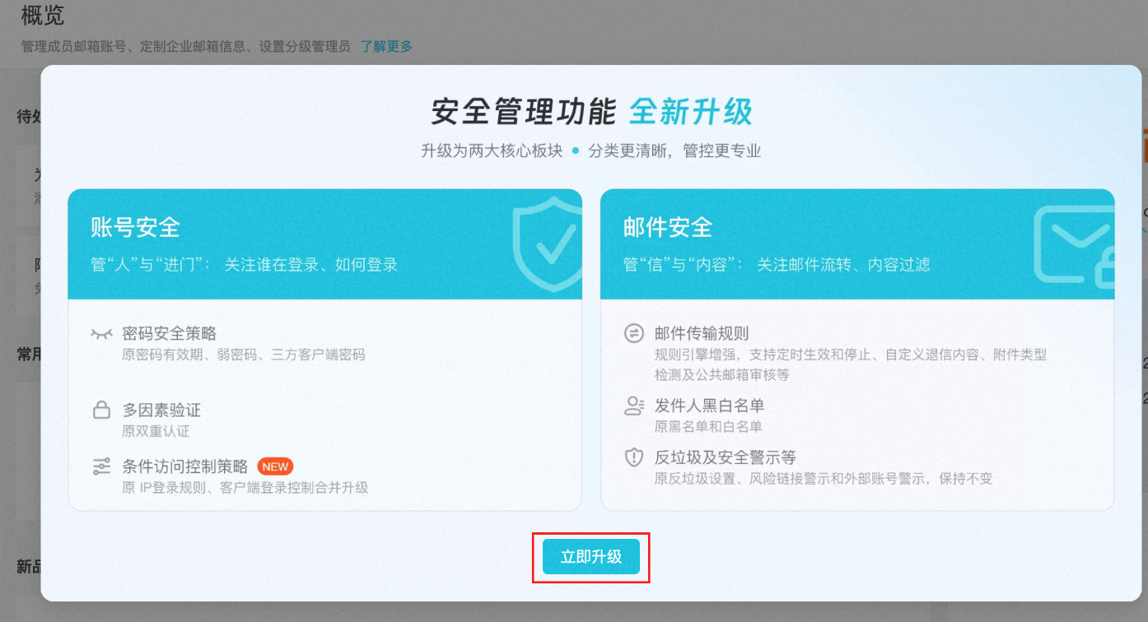This screenshot has height=622, width=1148.
Task: Click the padlock icon beside 多因素验证
Action: (x=101, y=410)
